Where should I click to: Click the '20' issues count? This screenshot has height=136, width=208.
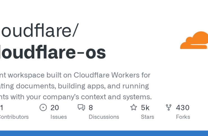click(x=55, y=107)
